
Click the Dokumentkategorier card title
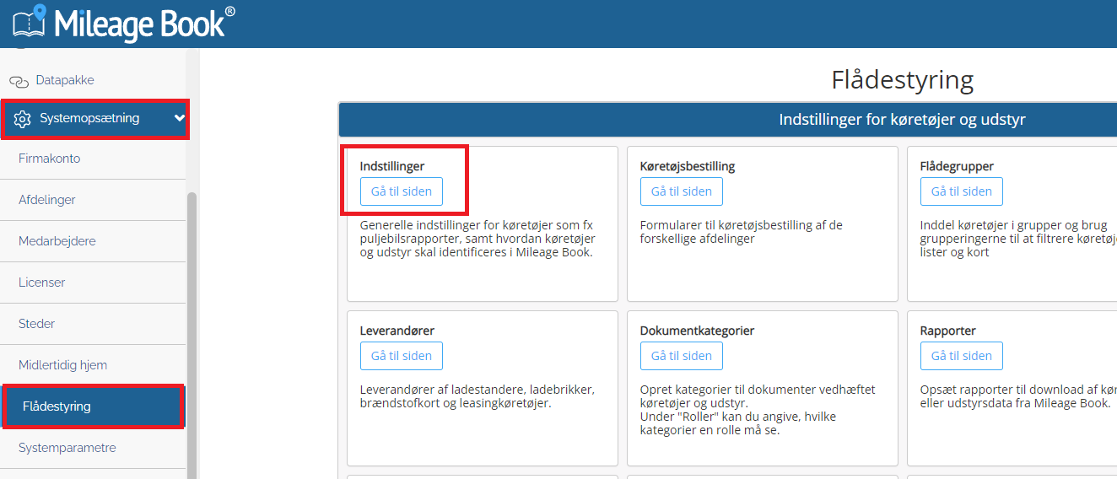coord(698,331)
